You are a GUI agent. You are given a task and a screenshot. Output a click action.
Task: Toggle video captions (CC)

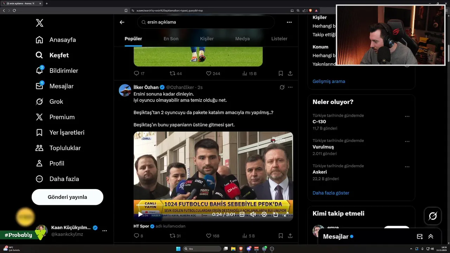[242, 214]
